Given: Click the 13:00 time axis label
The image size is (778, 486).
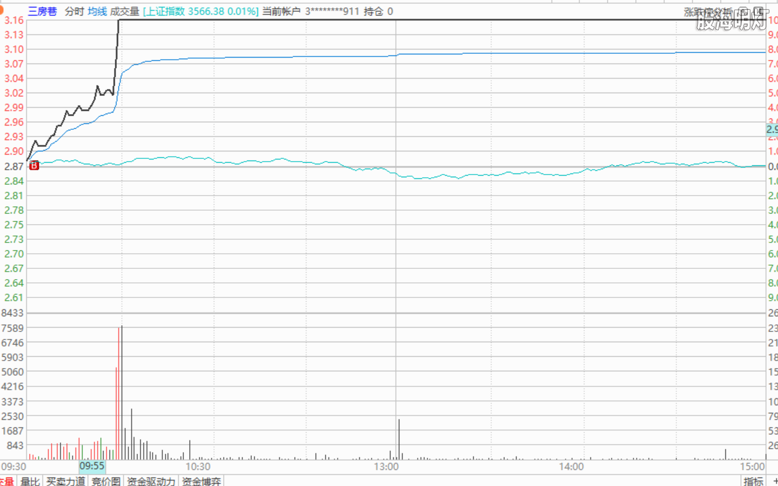Looking at the screenshot, I should [386, 466].
